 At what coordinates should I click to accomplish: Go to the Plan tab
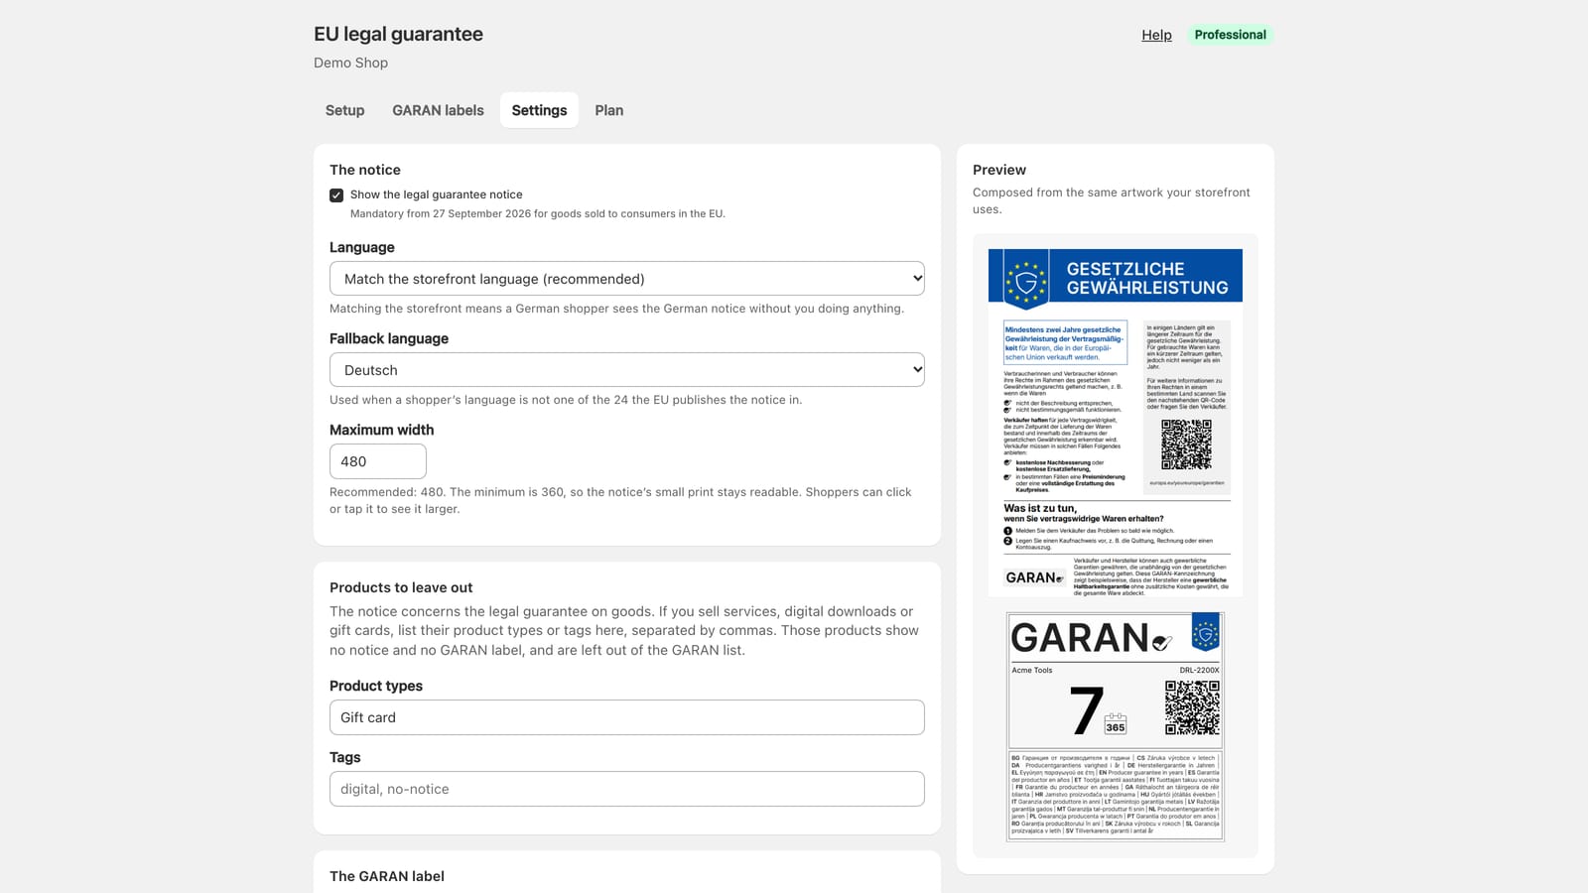pyautogui.click(x=609, y=110)
